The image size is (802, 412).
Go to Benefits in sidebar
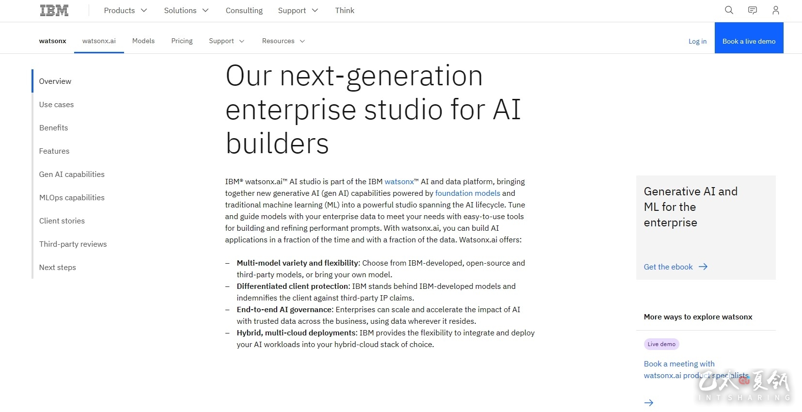53,127
